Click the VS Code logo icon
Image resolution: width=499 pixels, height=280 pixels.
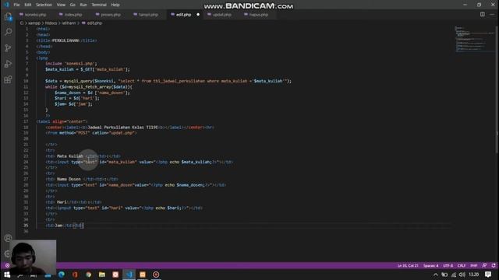(x=6, y=5)
